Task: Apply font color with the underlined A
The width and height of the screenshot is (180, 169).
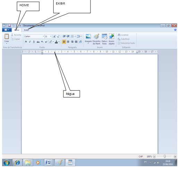Action: pyautogui.click(x=56, y=42)
